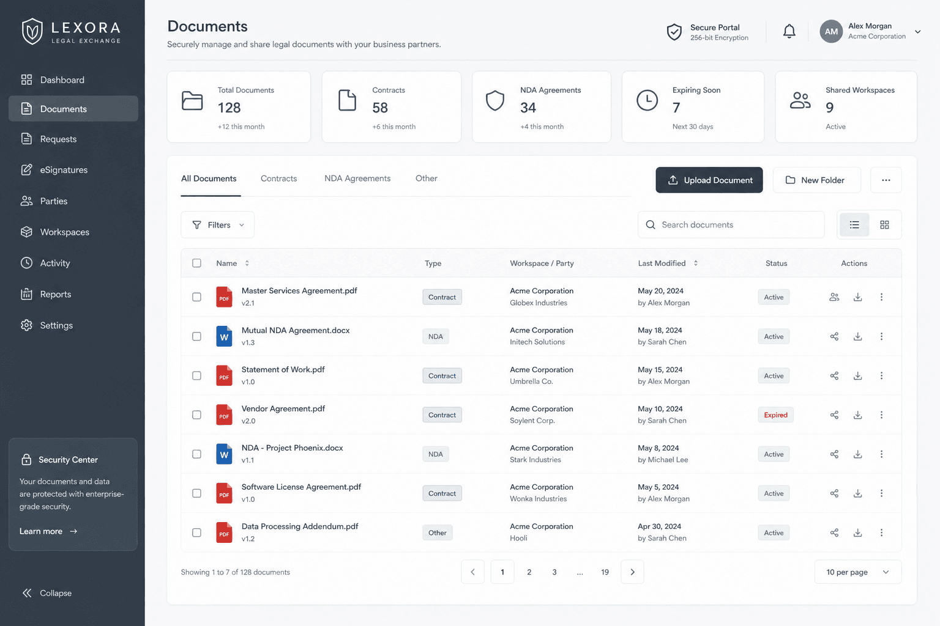Click the Expired status badge
The width and height of the screenshot is (940, 626).
click(775, 414)
